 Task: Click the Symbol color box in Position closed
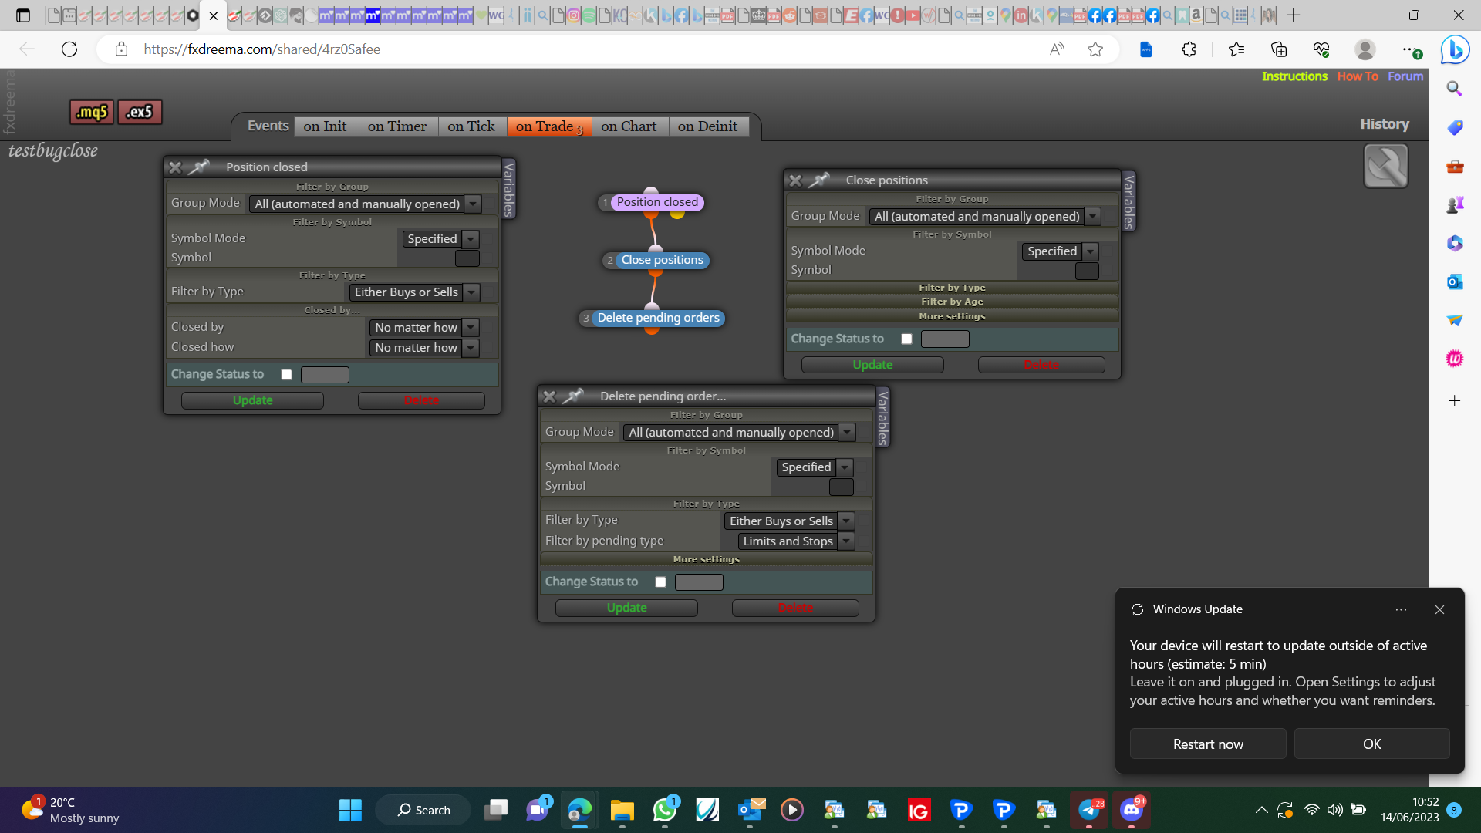coord(467,258)
